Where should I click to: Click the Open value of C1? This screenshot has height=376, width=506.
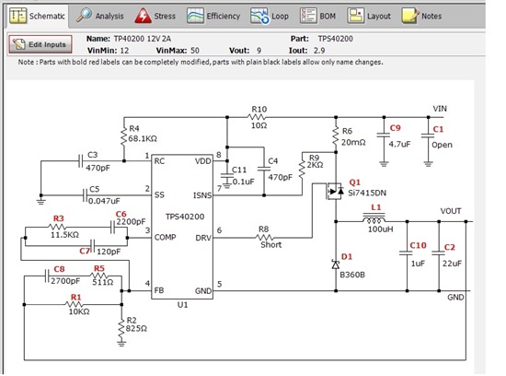(442, 145)
